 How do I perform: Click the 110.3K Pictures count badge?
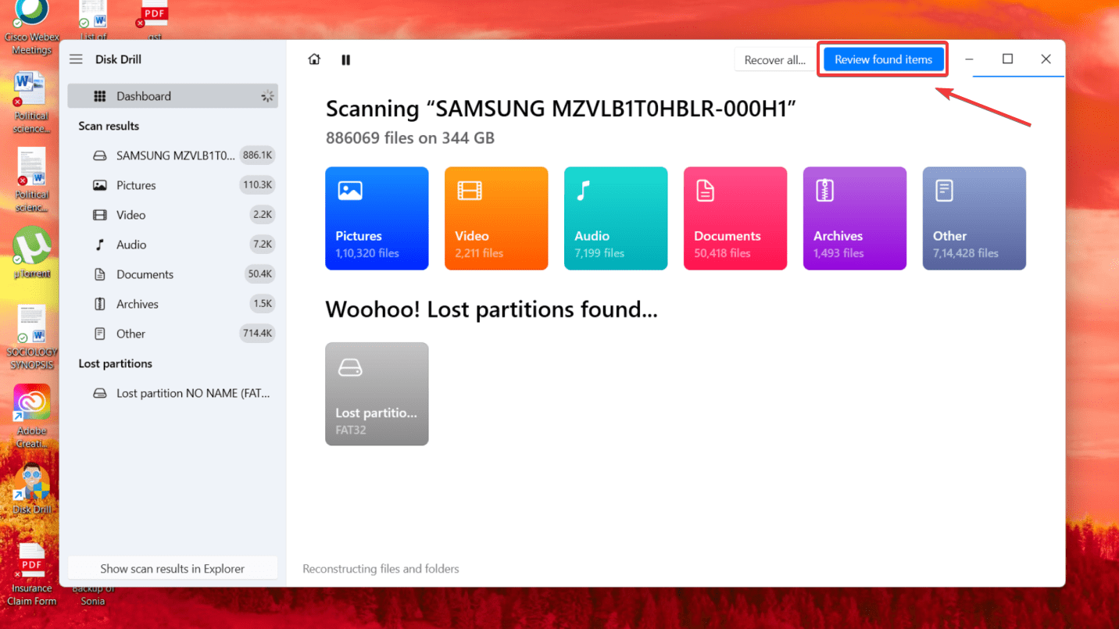click(x=257, y=185)
